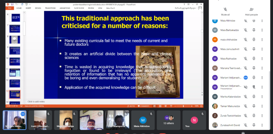Start Slide Show from status bar icon
Viewport: 273px width, 134px height.
171,106
